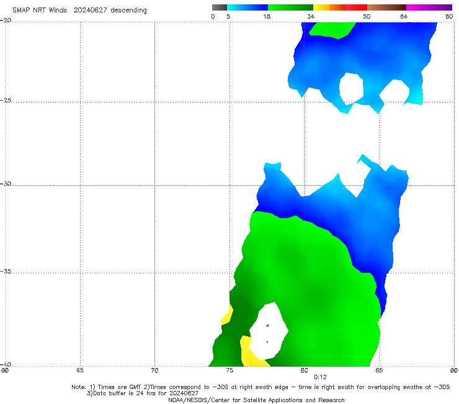Viewport: 459px width, 404px height.
Task: Click the round white gap in the upper blue swath
Action: click(351, 89)
